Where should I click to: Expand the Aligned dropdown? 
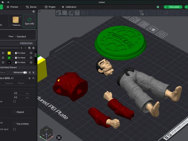click(22, 112)
